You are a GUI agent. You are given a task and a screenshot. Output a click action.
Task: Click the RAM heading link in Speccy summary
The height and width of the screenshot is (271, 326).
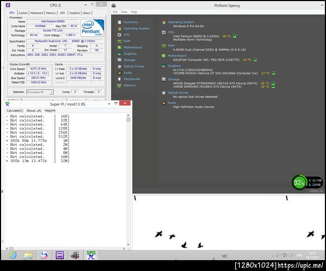tap(171, 46)
